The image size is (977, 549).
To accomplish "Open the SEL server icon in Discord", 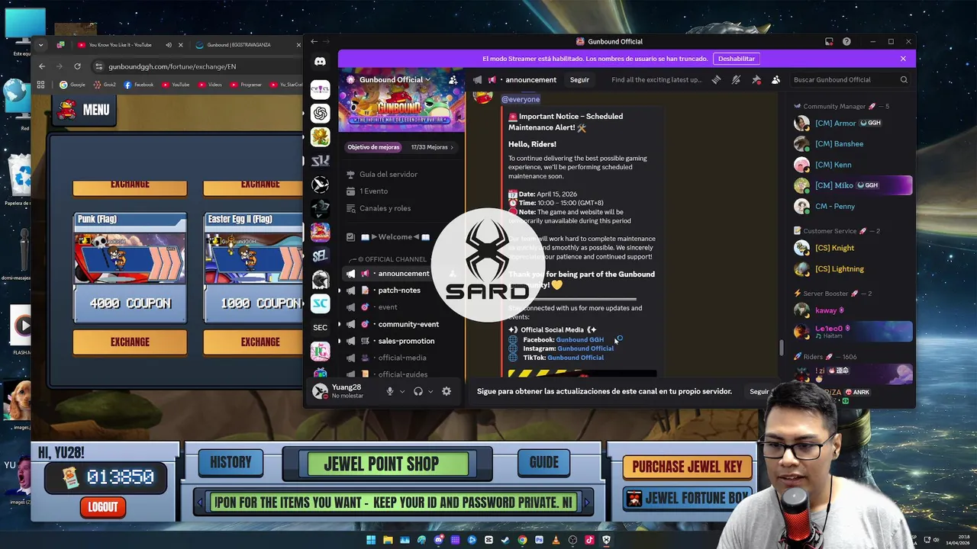I will [320, 256].
